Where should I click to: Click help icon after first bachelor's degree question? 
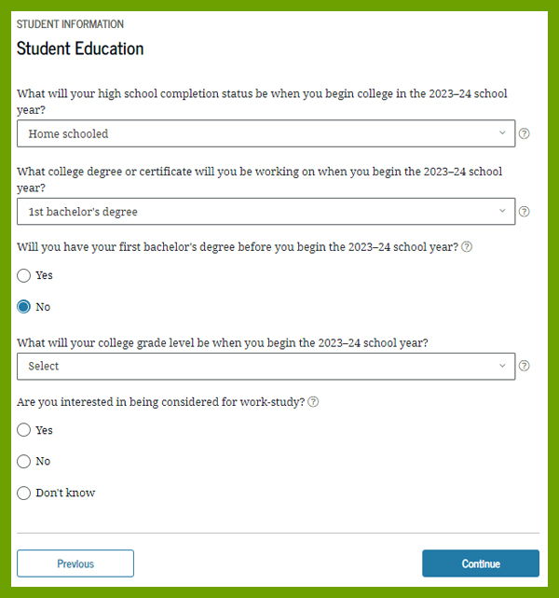pyautogui.click(x=467, y=246)
